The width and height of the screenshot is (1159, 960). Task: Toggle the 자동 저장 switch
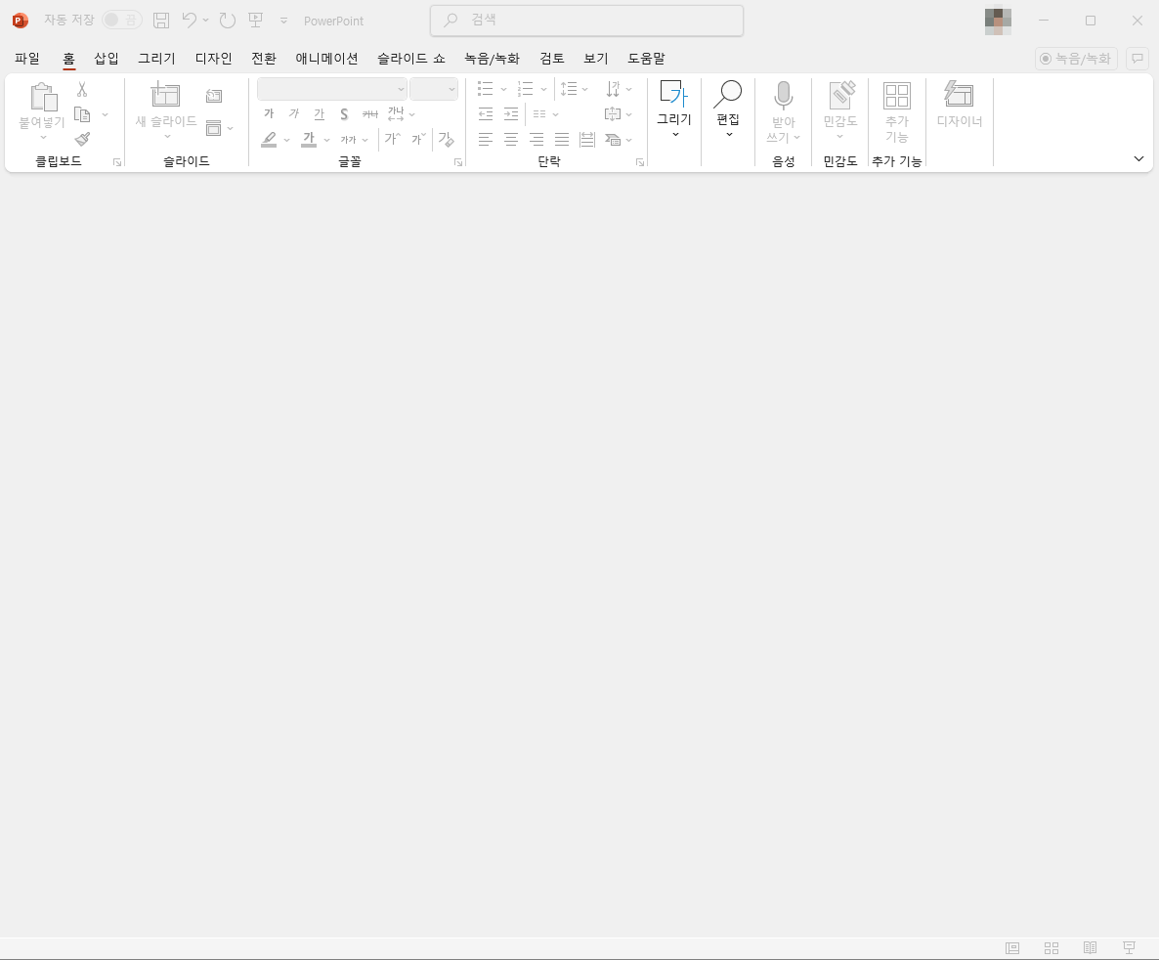click(122, 20)
